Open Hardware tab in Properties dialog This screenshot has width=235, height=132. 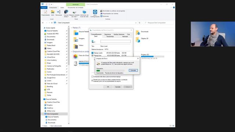(x=125, y=37)
